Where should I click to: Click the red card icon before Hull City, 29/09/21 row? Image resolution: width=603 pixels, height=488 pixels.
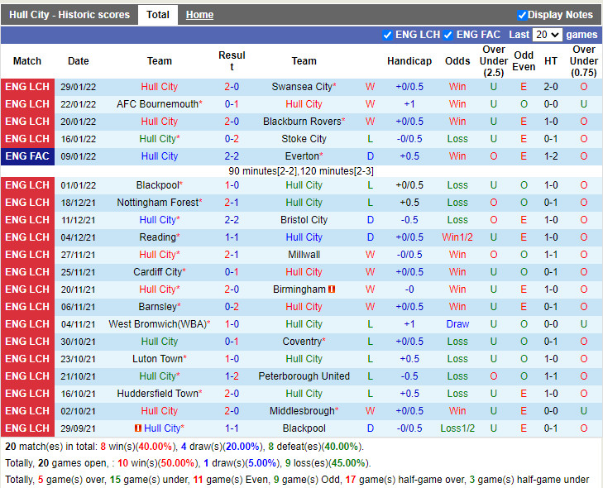tap(137, 428)
